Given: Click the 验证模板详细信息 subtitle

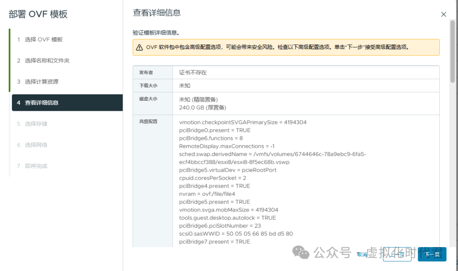Looking at the screenshot, I should point(156,33).
